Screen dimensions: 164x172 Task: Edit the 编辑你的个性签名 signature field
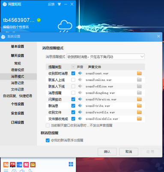pos(16,27)
